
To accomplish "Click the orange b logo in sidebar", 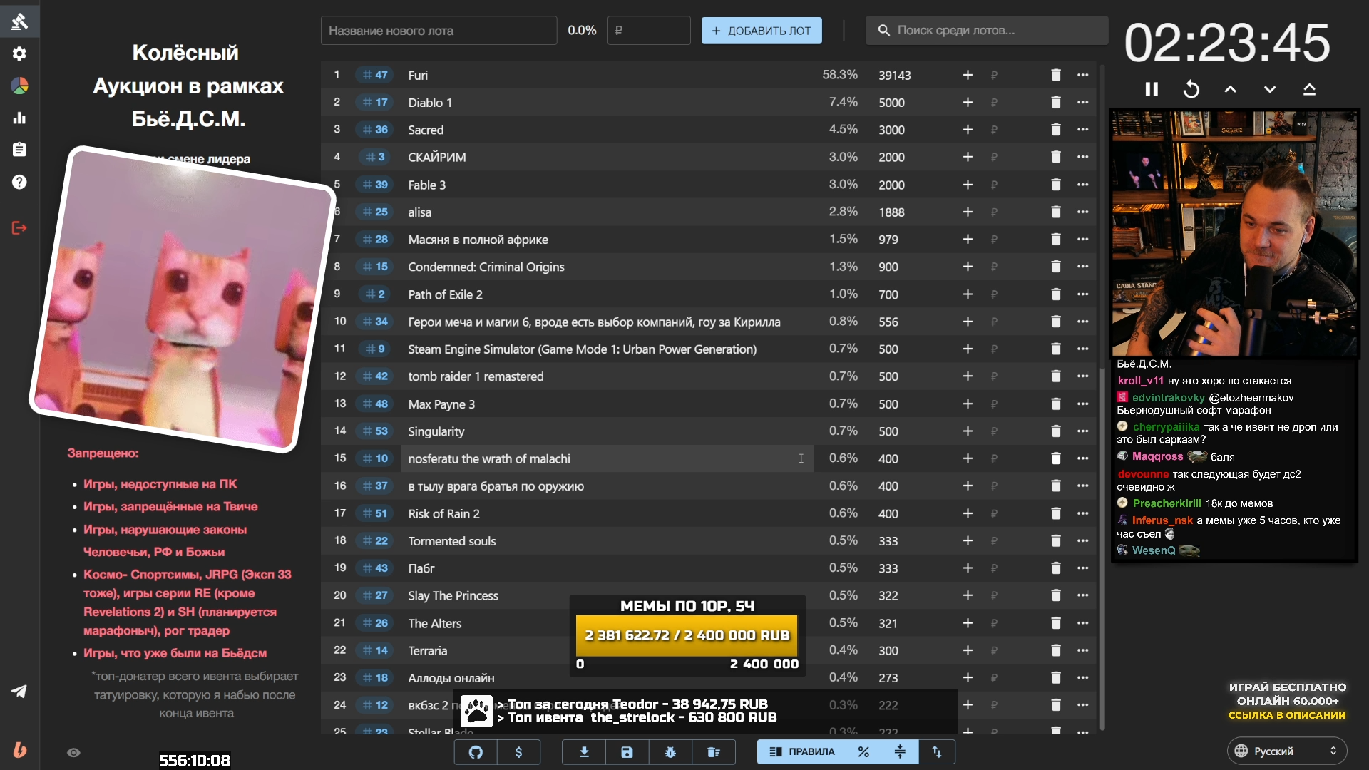I will tap(19, 750).
